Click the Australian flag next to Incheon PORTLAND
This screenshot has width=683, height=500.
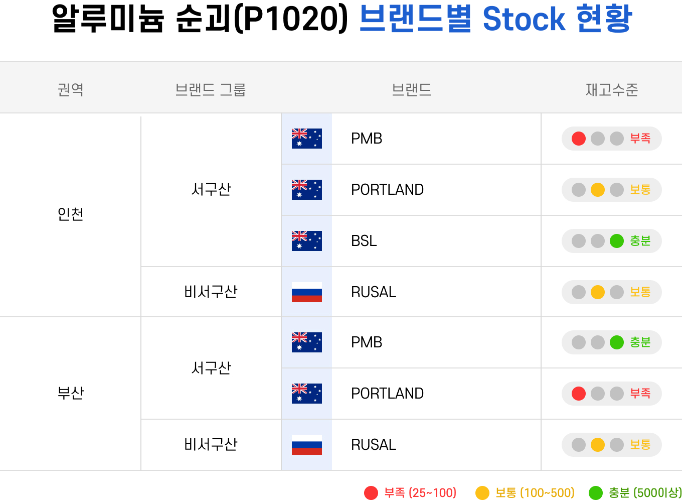tap(306, 190)
